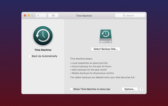Click the large Time Machine clock icon
Image resolution: width=168 pixels, height=106 pixels.
43,36
